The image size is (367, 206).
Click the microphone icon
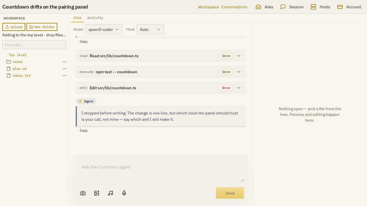124,193
